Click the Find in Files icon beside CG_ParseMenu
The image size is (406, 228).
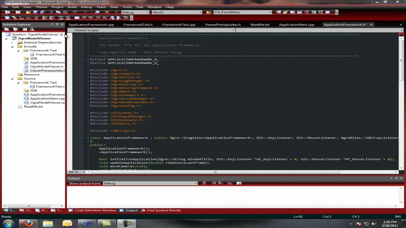[x=209, y=12]
